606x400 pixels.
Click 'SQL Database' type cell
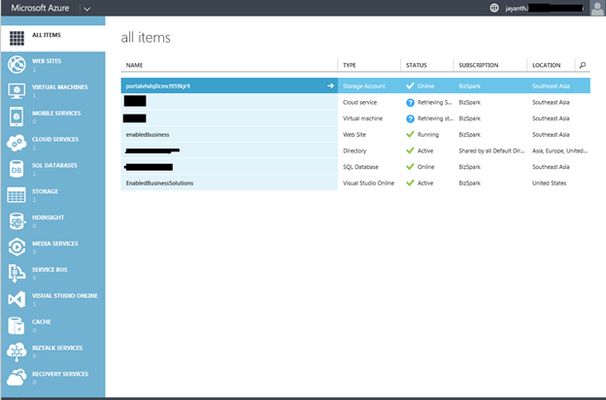(x=360, y=167)
